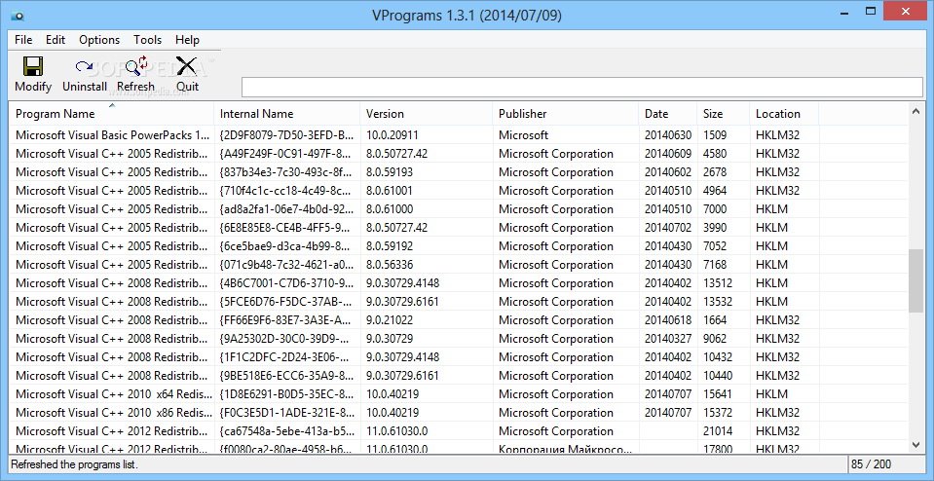Select row with version 8.0.59192
The image size is (934, 481).
[459, 246]
